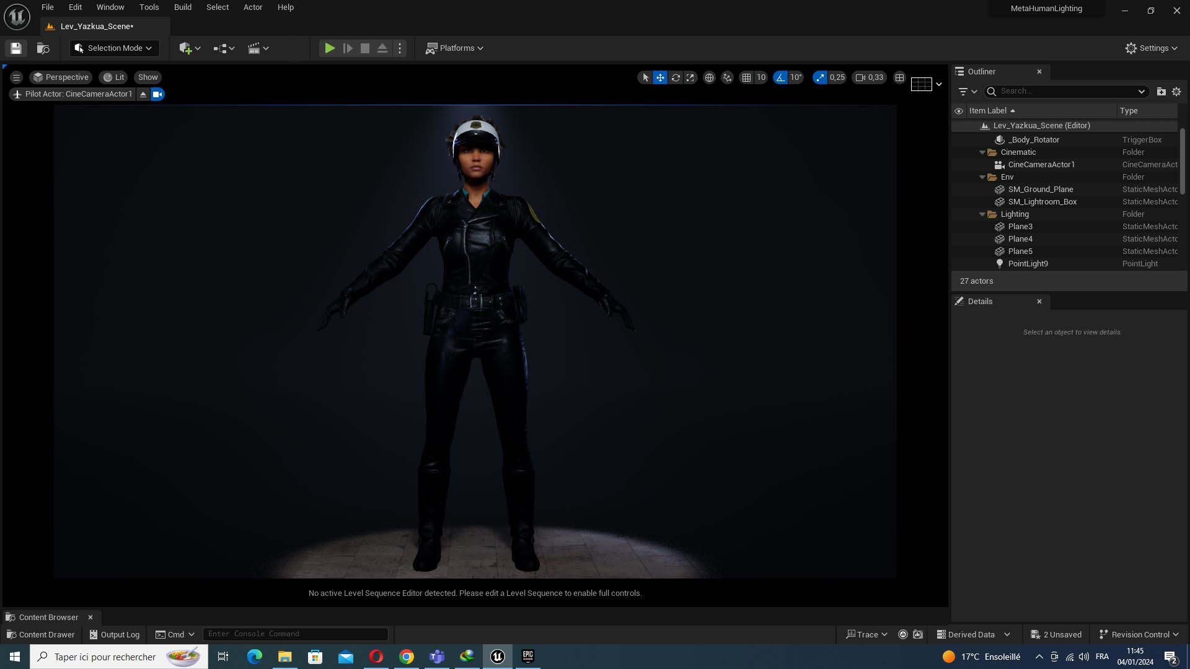This screenshot has width=1190, height=669.
Task: Click the console command input field
Action: pyautogui.click(x=296, y=634)
